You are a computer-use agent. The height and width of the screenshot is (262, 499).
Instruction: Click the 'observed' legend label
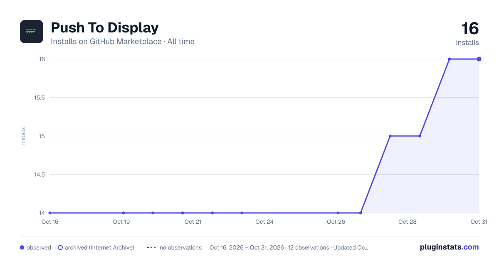(39, 247)
